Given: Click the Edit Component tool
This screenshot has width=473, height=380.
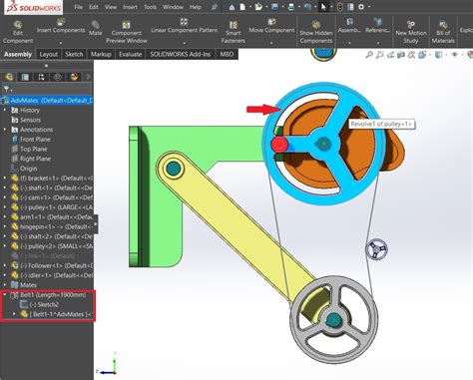Looking at the screenshot, I should pos(18,32).
